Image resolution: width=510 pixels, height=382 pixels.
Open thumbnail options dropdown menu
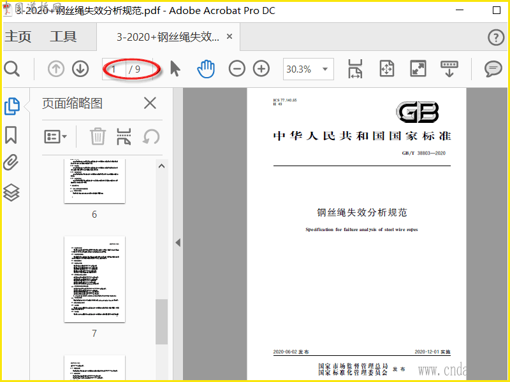click(55, 137)
